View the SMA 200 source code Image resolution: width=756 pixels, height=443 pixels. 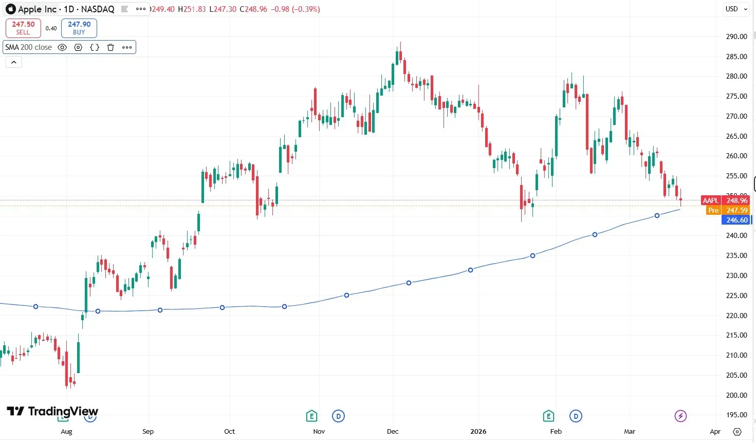click(x=94, y=47)
